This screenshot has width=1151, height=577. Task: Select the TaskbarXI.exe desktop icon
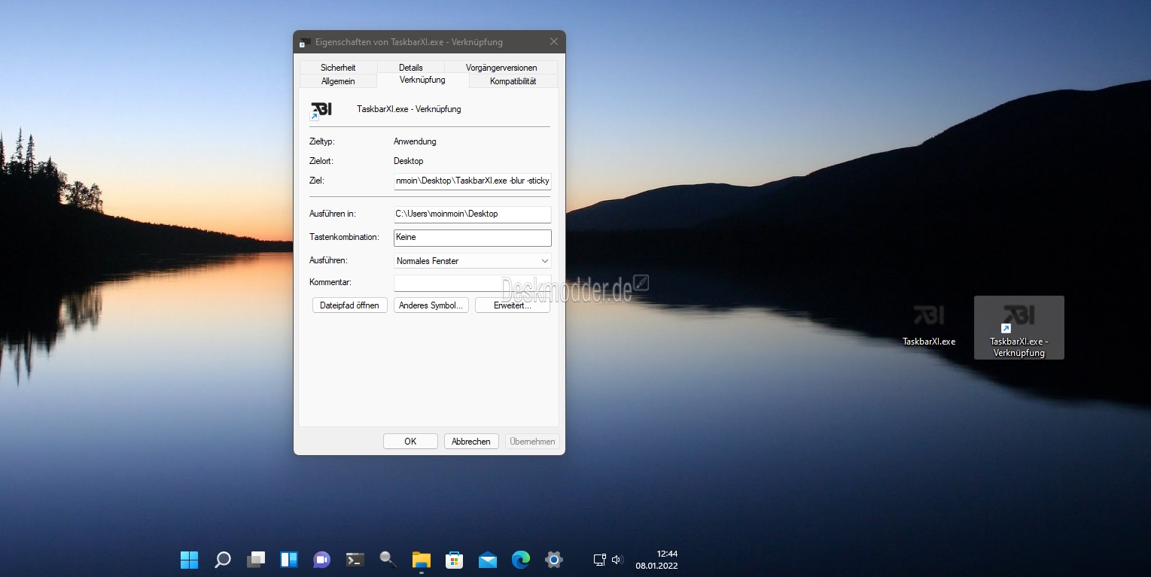(x=929, y=324)
